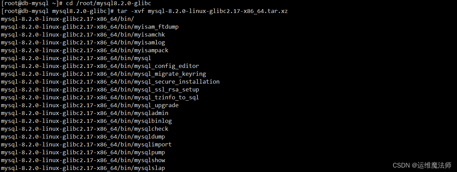Click the mysql_ssl_rsa_setup output line
Screen dimensions: 457x172
[100, 90]
